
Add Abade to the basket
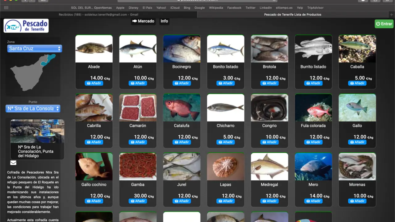(x=94, y=83)
